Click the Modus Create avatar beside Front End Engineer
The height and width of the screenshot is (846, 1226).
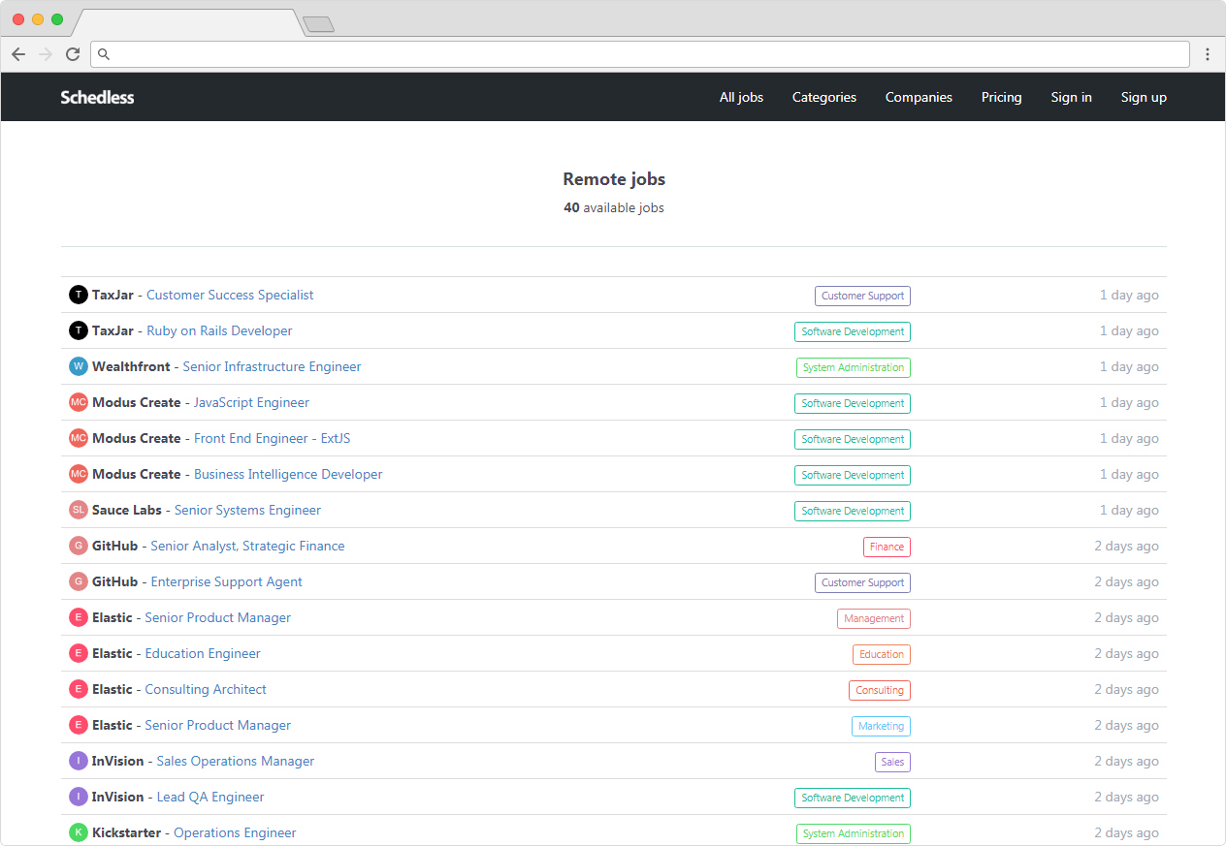pyautogui.click(x=79, y=438)
